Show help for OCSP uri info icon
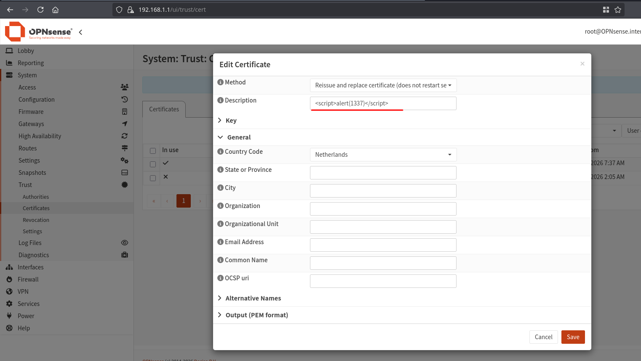The width and height of the screenshot is (641, 361). (220, 278)
